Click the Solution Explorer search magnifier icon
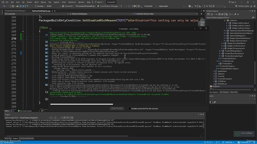Viewport: 257px width, 144px height. click(253, 18)
